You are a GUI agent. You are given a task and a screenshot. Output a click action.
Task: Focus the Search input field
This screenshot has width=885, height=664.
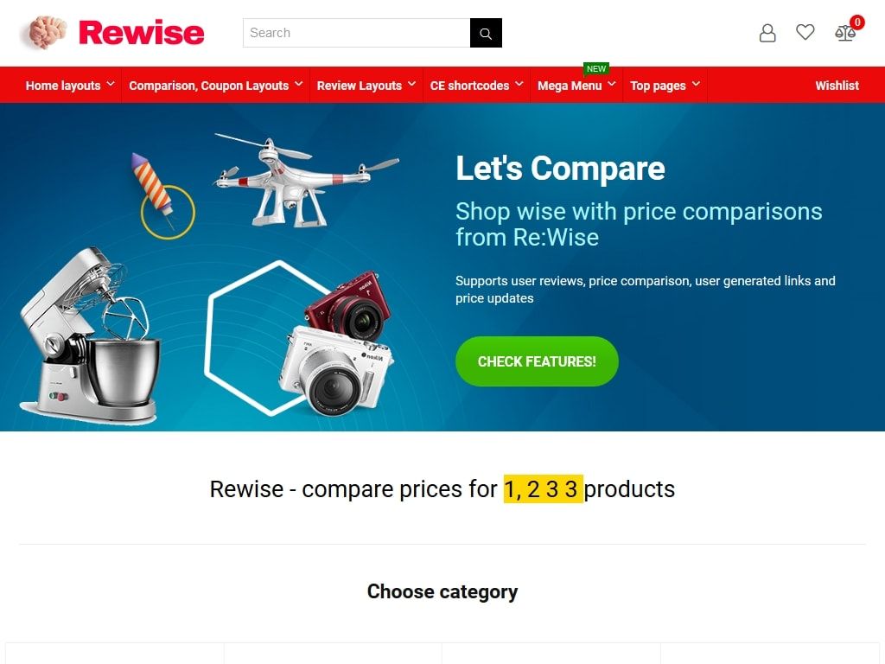tap(357, 33)
